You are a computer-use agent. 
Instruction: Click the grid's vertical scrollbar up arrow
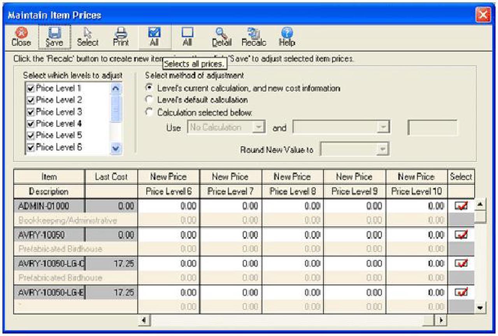click(481, 204)
